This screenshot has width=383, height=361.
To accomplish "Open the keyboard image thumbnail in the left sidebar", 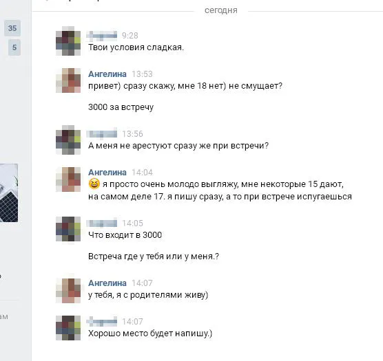I will click(9, 193).
